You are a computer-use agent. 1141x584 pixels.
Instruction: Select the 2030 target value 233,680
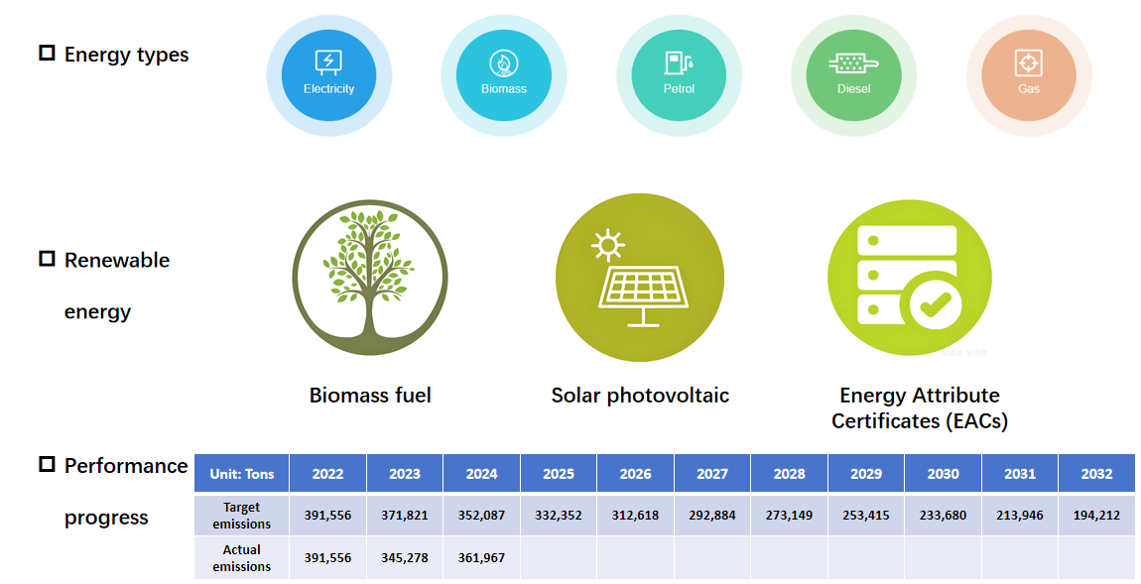[x=943, y=516]
